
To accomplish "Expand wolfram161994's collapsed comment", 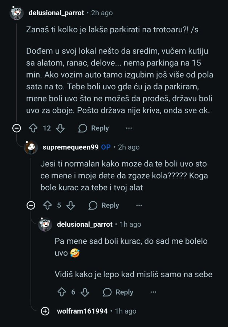I will [45, 311].
